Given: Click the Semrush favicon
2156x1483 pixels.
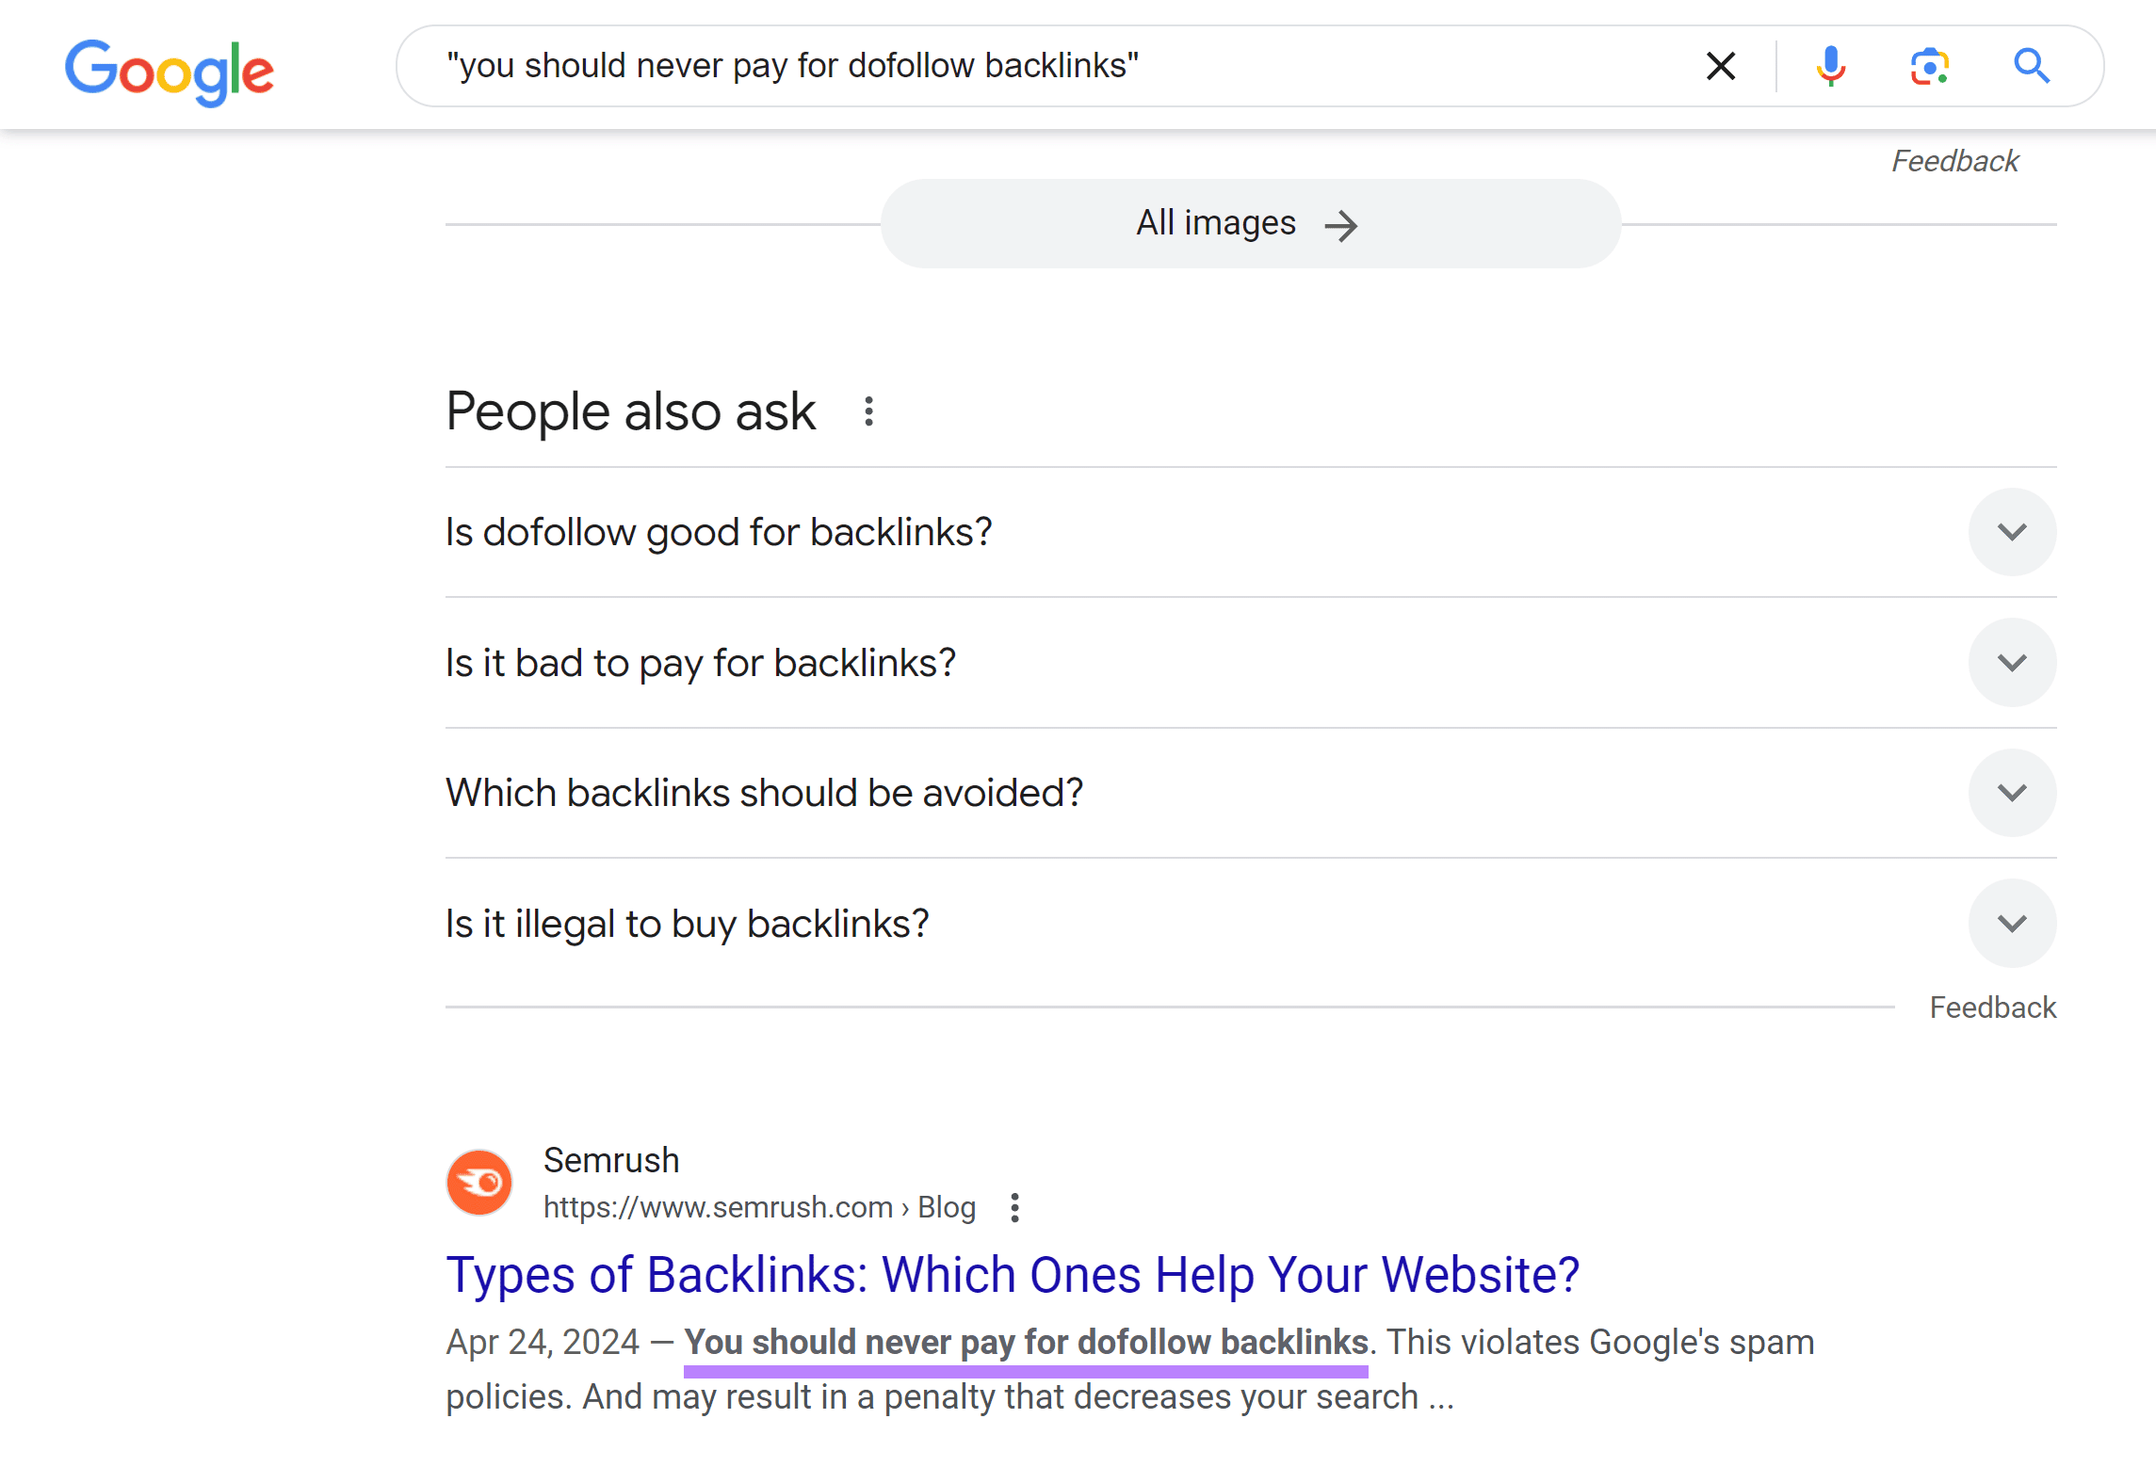Looking at the screenshot, I should [x=479, y=1182].
